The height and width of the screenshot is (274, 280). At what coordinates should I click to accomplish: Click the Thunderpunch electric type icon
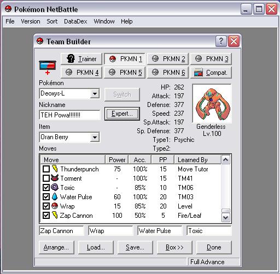point(55,169)
